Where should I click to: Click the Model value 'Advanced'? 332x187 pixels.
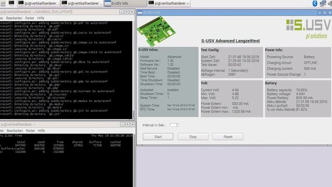point(174,57)
